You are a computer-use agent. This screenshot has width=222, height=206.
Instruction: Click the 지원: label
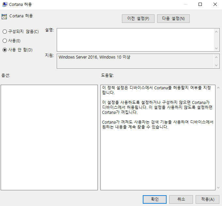[50, 55]
